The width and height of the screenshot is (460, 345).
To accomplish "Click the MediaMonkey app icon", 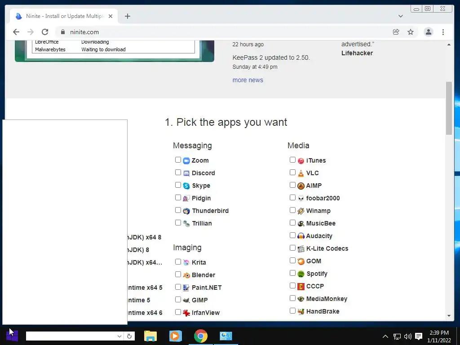I will pyautogui.click(x=301, y=299).
